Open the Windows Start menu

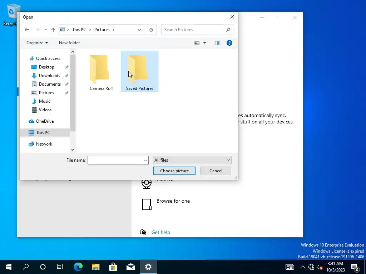pos(9,267)
